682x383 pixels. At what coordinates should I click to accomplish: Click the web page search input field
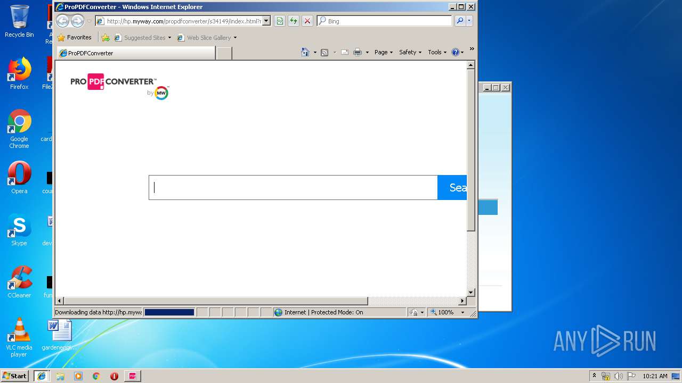click(x=293, y=187)
